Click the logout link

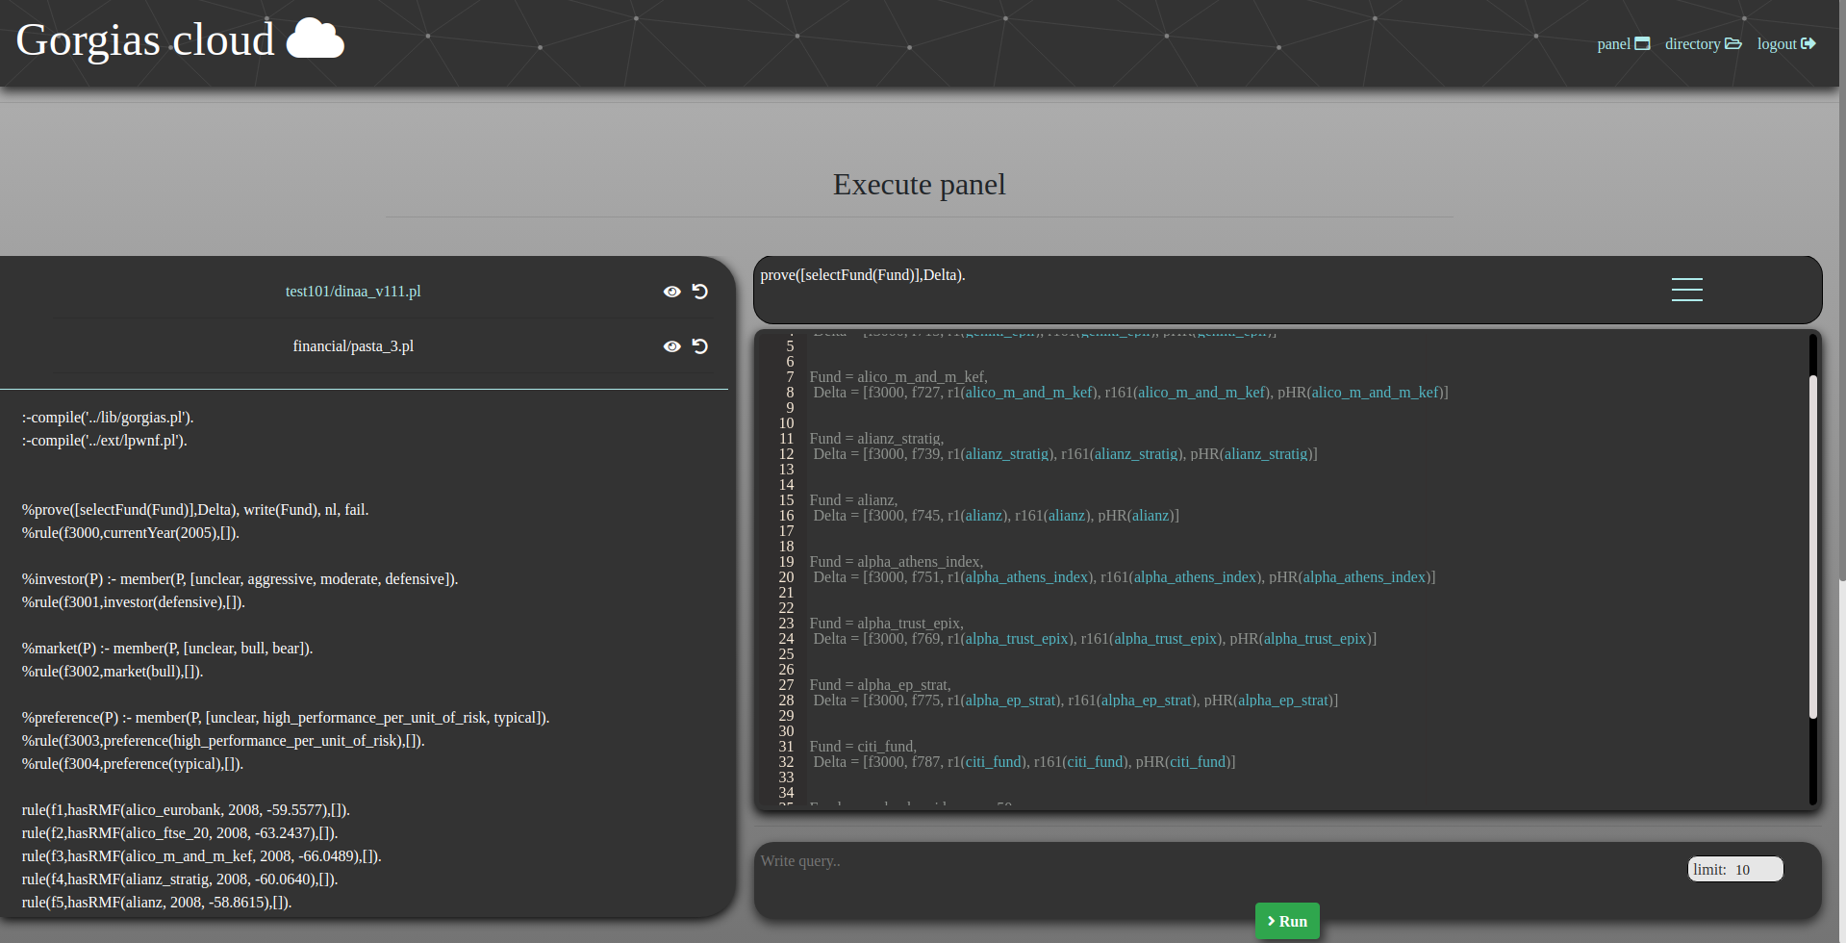point(1785,44)
